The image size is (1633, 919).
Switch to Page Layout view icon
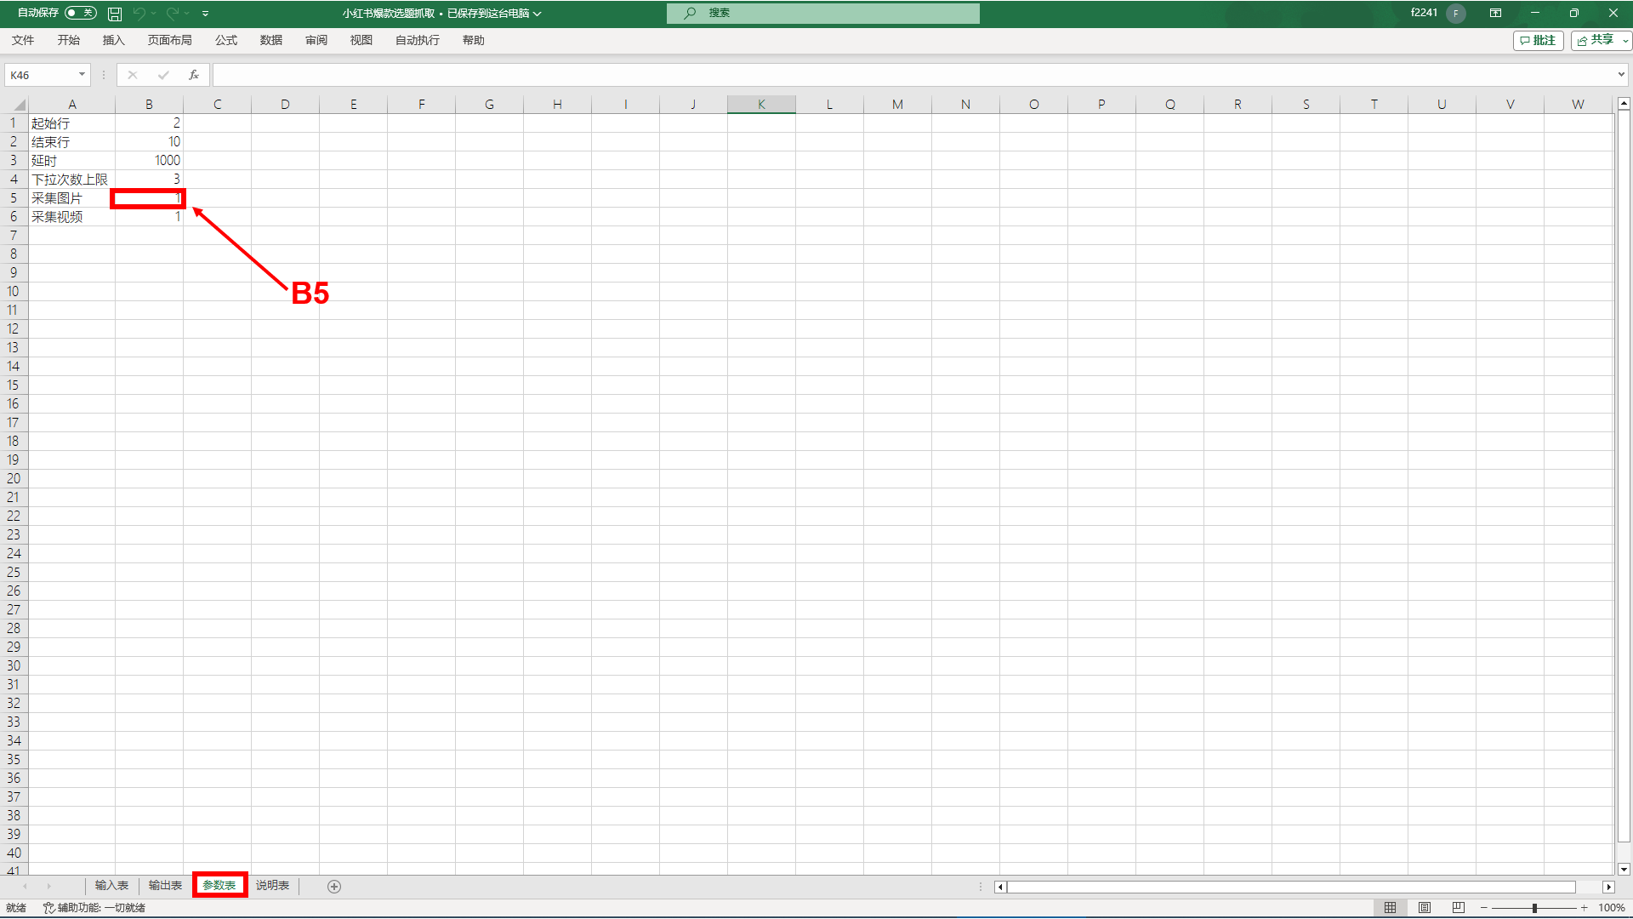[x=1425, y=908]
